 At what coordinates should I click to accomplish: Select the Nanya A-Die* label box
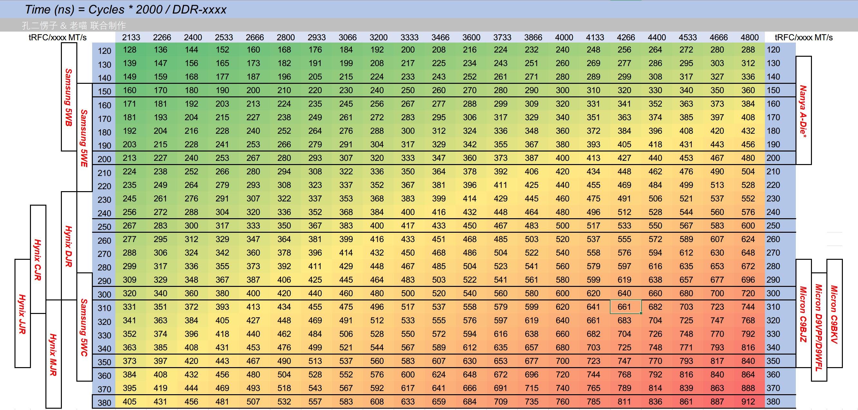[x=804, y=110]
